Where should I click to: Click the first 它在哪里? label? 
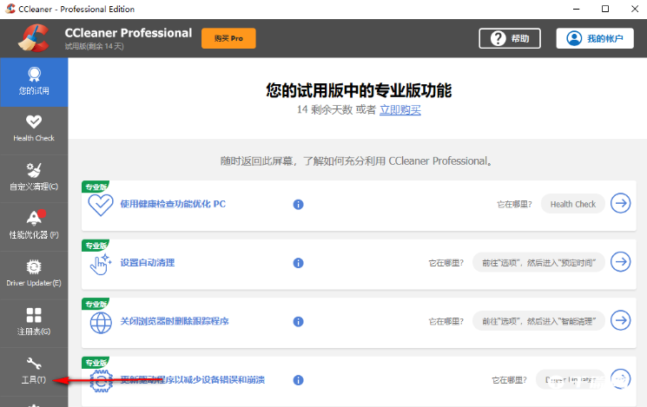514,204
